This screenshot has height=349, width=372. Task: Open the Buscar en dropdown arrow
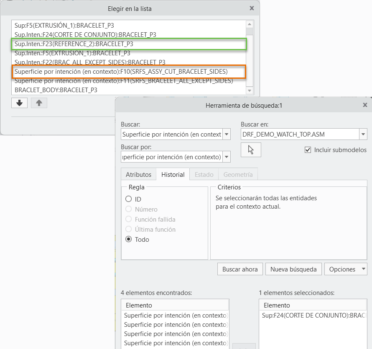tap(363, 134)
